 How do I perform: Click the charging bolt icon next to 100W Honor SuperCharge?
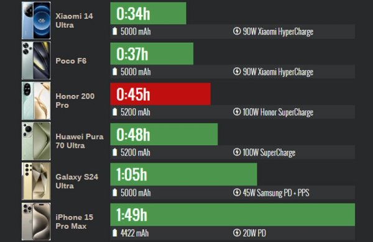click(237, 112)
